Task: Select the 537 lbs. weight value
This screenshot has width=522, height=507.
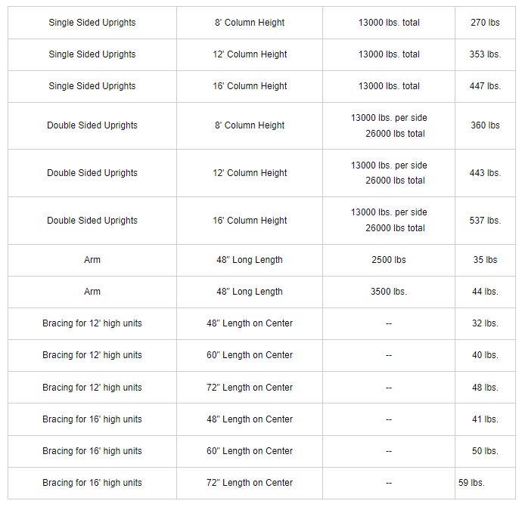Action: point(485,221)
